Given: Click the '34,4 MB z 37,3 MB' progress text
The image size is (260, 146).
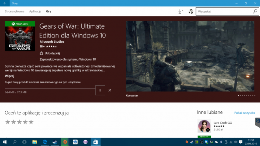Looking at the screenshot, I should (16, 92).
